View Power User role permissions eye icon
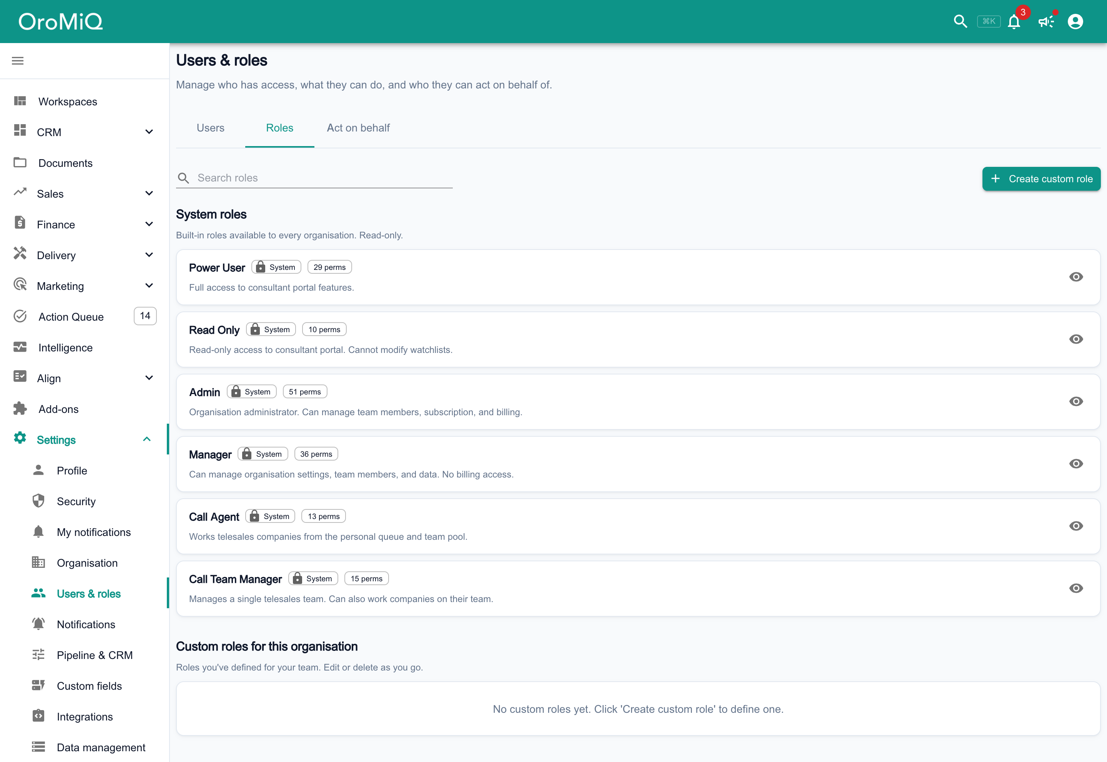1107x762 pixels. [x=1076, y=277]
